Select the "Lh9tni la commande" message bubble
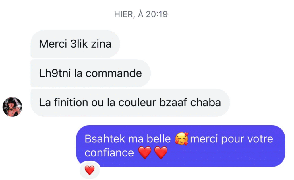 coord(90,73)
